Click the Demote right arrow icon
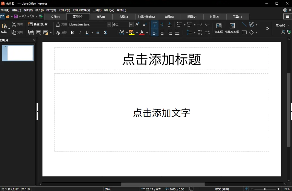292x191 pixels. click(x=200, y=24)
